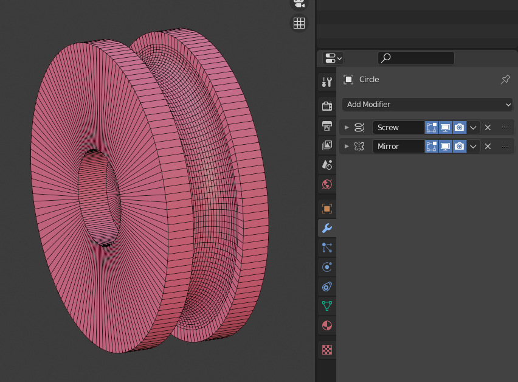The image size is (518, 382).
Task: Open the Material properties tab
Action: point(326,325)
